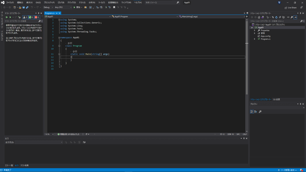This screenshot has height=172, width=306.
Task: Open the Git(G) menu
Action: (38, 2)
